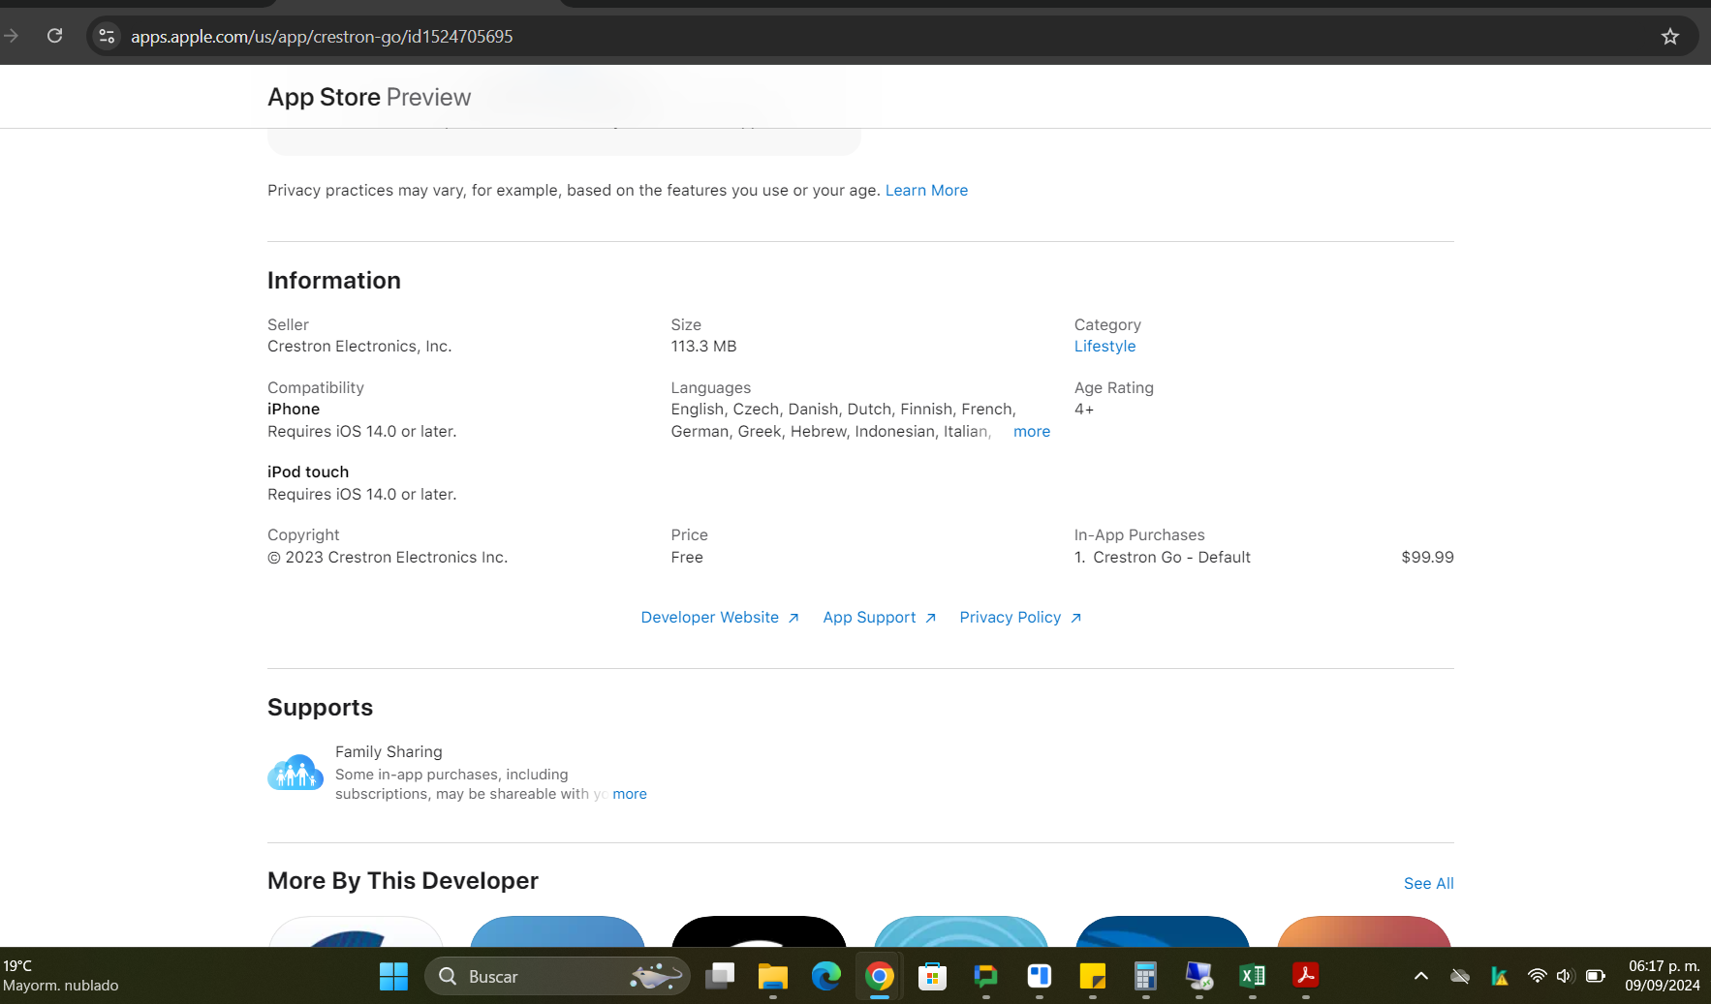Open Calculator from taskbar
Viewport: 1711px width, 1004px height.
coord(1146,976)
